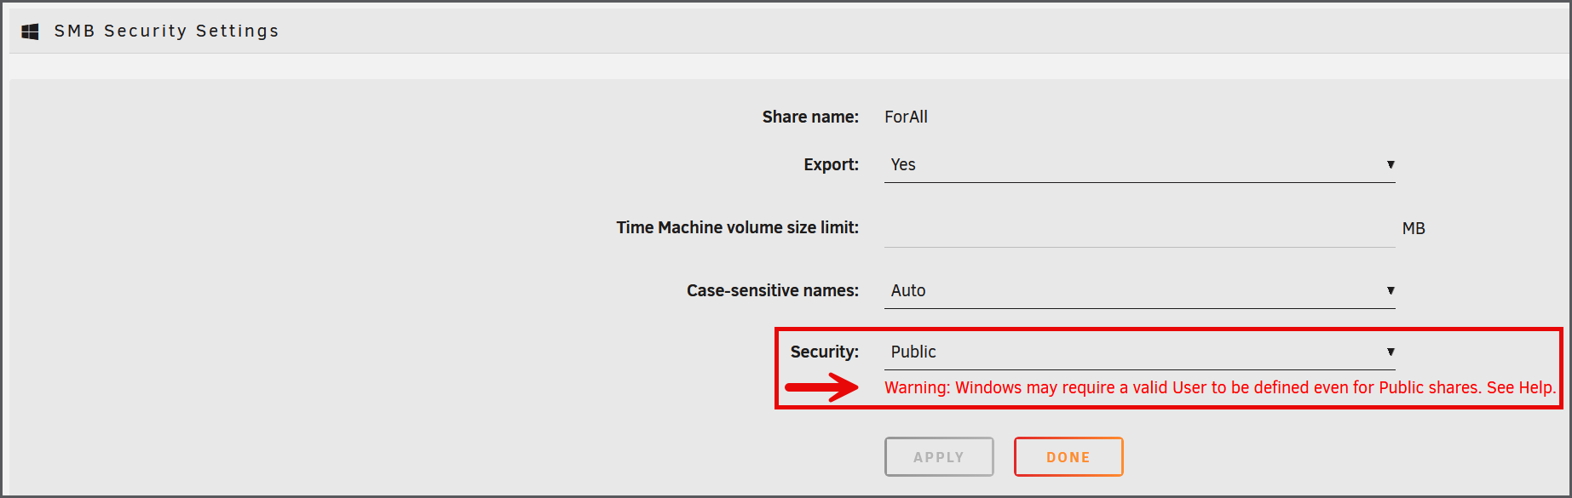Click the Security dropdown arrow
The image size is (1572, 498).
click(1390, 352)
